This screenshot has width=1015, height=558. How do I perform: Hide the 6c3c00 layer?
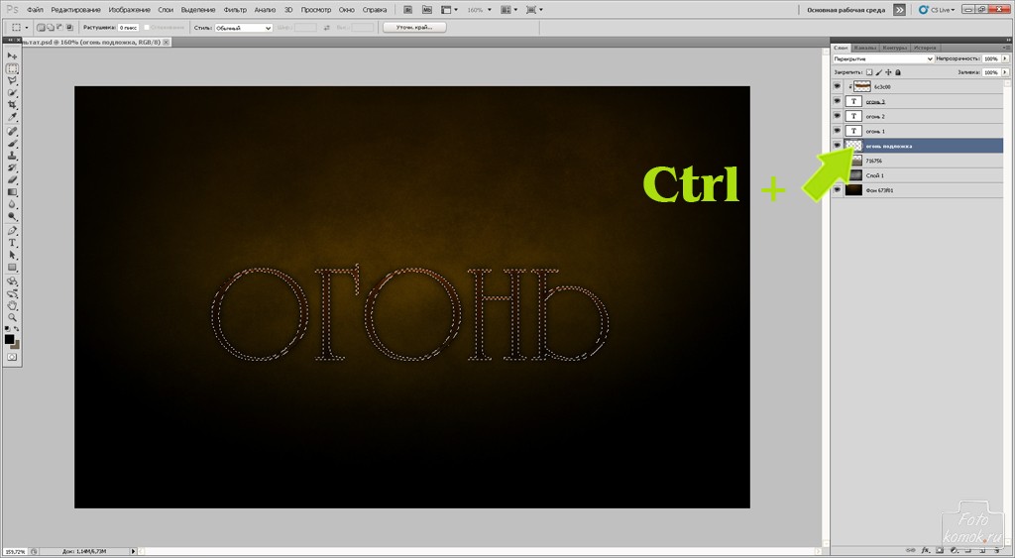coord(837,87)
